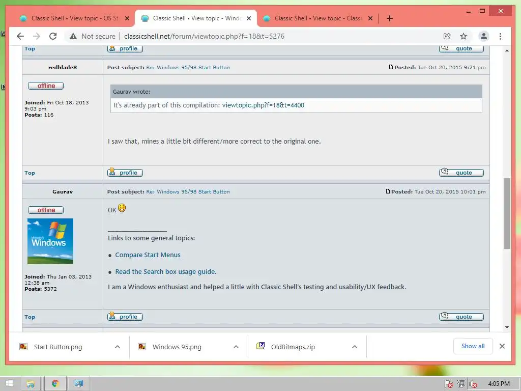Open the third taskbar application icon

tap(79, 384)
